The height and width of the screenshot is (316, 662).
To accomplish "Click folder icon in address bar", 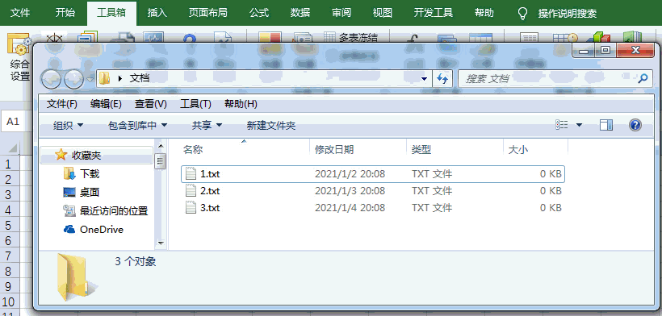I will pos(105,78).
